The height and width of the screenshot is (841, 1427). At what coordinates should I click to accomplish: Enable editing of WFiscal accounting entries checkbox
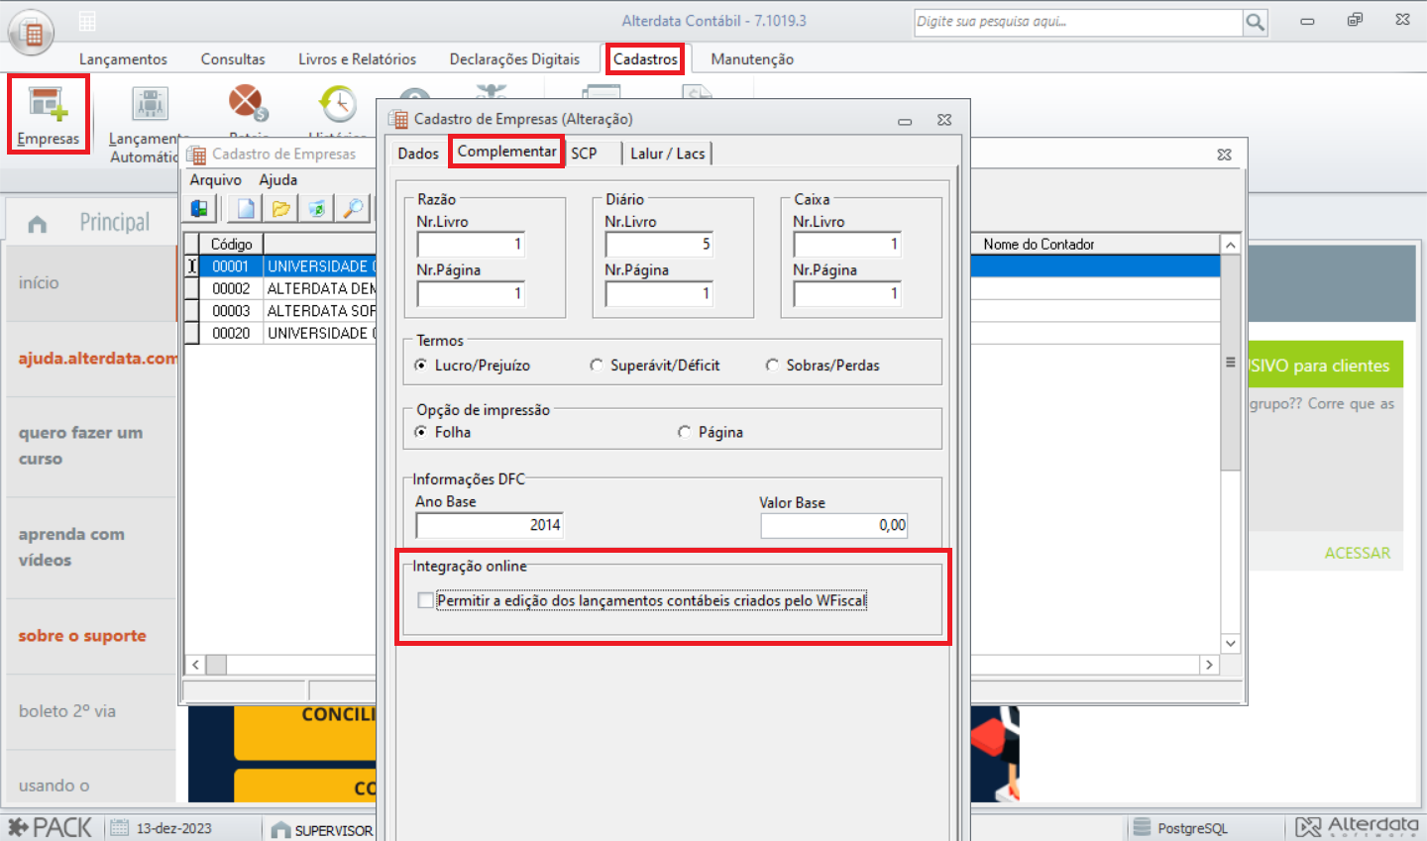click(426, 600)
